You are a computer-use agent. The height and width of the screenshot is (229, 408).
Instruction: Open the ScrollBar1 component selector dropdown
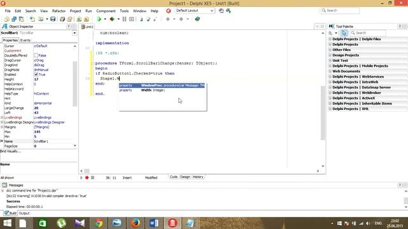coord(75,33)
